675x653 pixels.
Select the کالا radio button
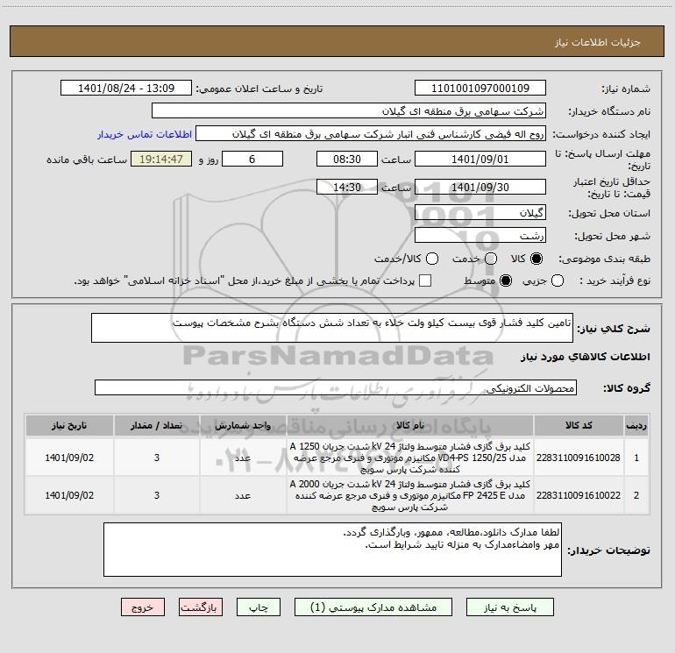pyautogui.click(x=536, y=259)
